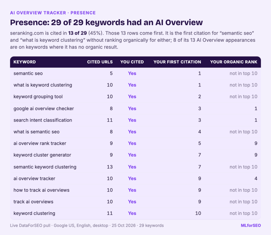The image size is (271, 235).
Task: Click Yes in the 'semantic seo' row
Action: (132, 73)
